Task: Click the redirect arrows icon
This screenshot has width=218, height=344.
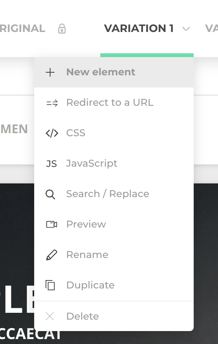Action: (52, 103)
